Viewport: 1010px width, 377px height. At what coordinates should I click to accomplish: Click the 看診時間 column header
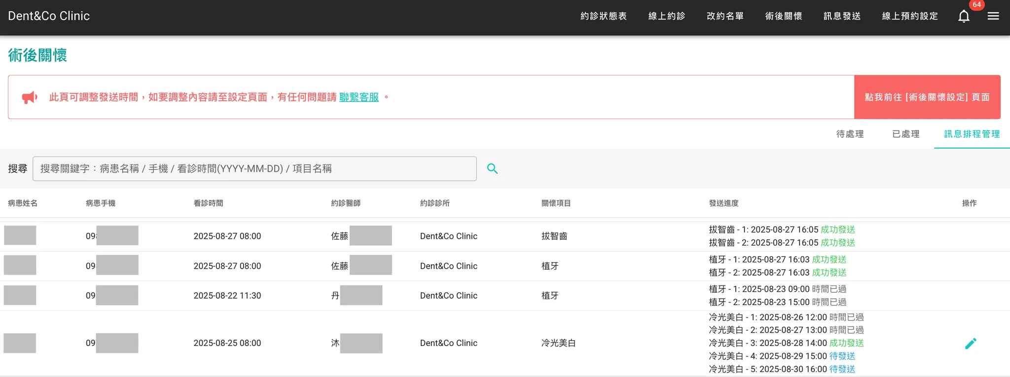click(208, 203)
